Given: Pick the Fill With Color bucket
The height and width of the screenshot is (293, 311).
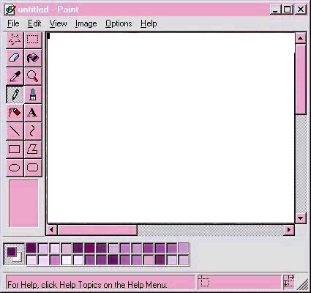Looking at the screenshot, I should point(33,58).
